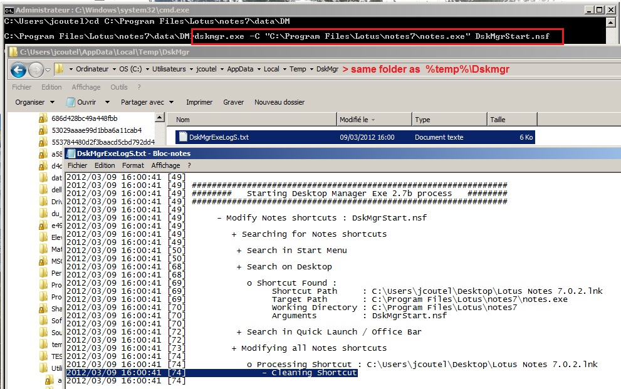Expand dropdown arrow before the Ordinateur breadcrumb
This screenshot has width=621, height=389.
71,70
